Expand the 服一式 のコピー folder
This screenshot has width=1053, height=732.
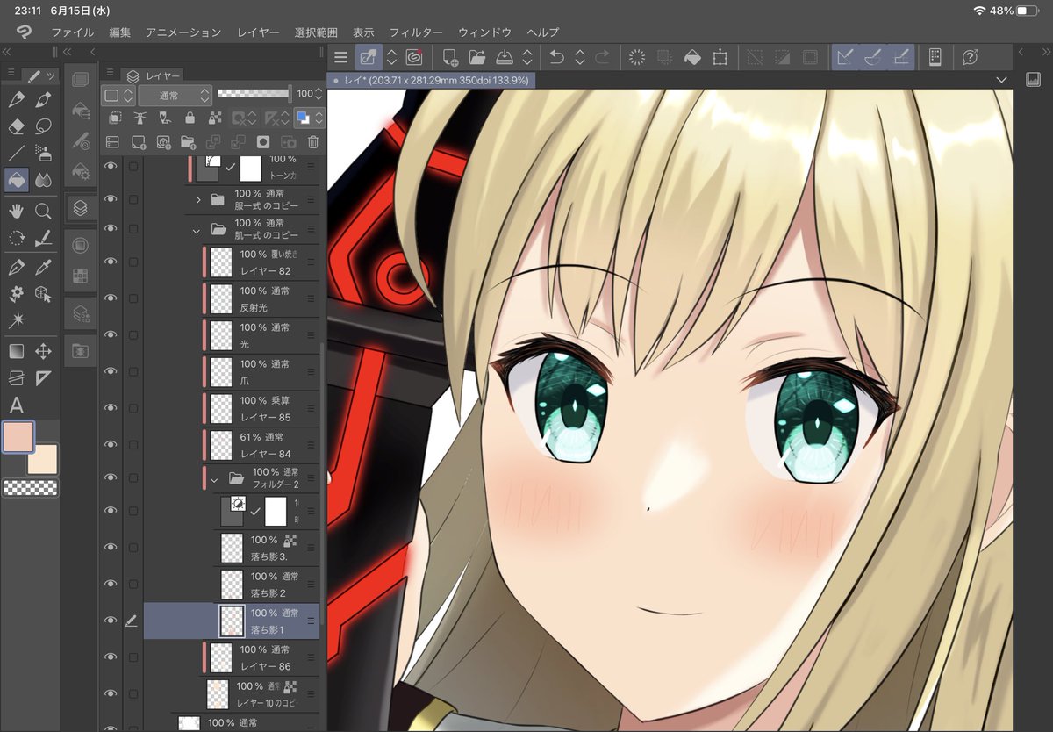[x=198, y=199]
